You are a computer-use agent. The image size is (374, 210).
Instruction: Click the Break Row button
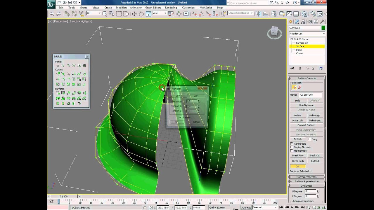[298, 156]
